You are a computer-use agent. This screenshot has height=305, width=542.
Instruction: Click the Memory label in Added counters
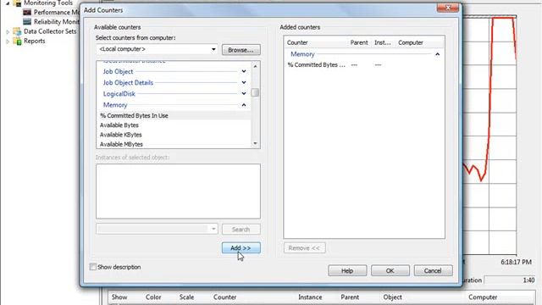click(x=302, y=54)
